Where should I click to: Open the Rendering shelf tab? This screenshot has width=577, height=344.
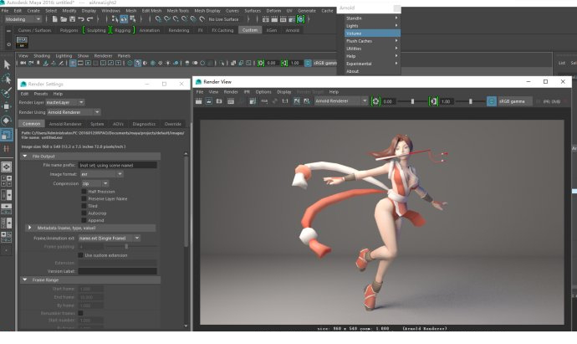179,30
